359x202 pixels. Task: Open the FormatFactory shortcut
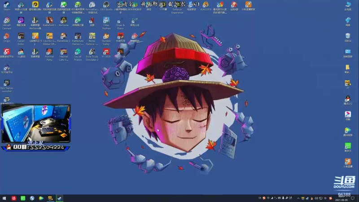[x=92, y=8]
